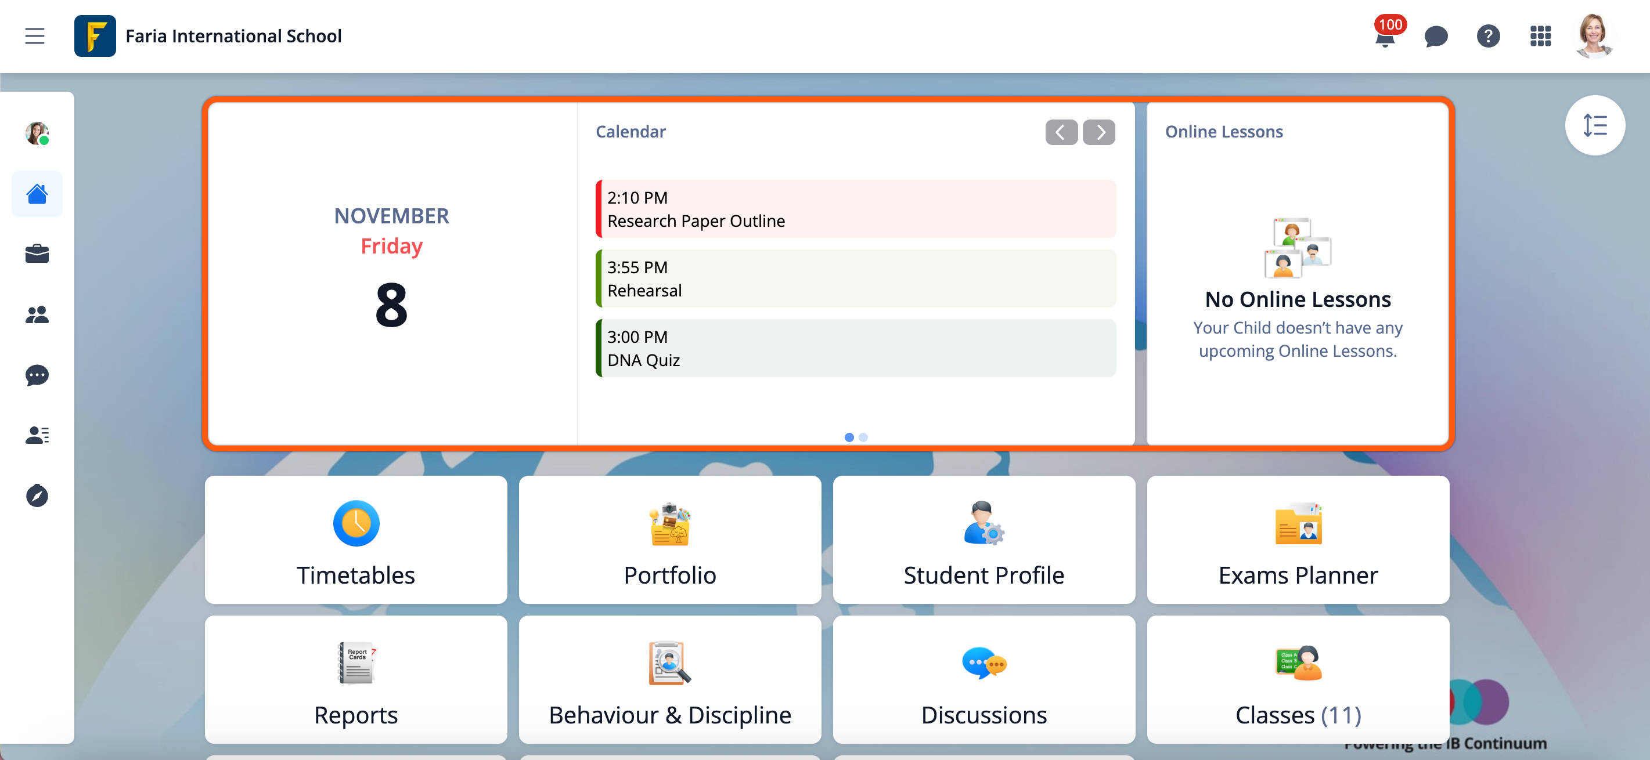The image size is (1650, 760).
Task: Open Research Paper Outline calendar event
Action: pyautogui.click(x=855, y=209)
